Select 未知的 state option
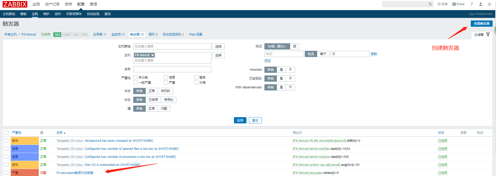 pos(166,91)
